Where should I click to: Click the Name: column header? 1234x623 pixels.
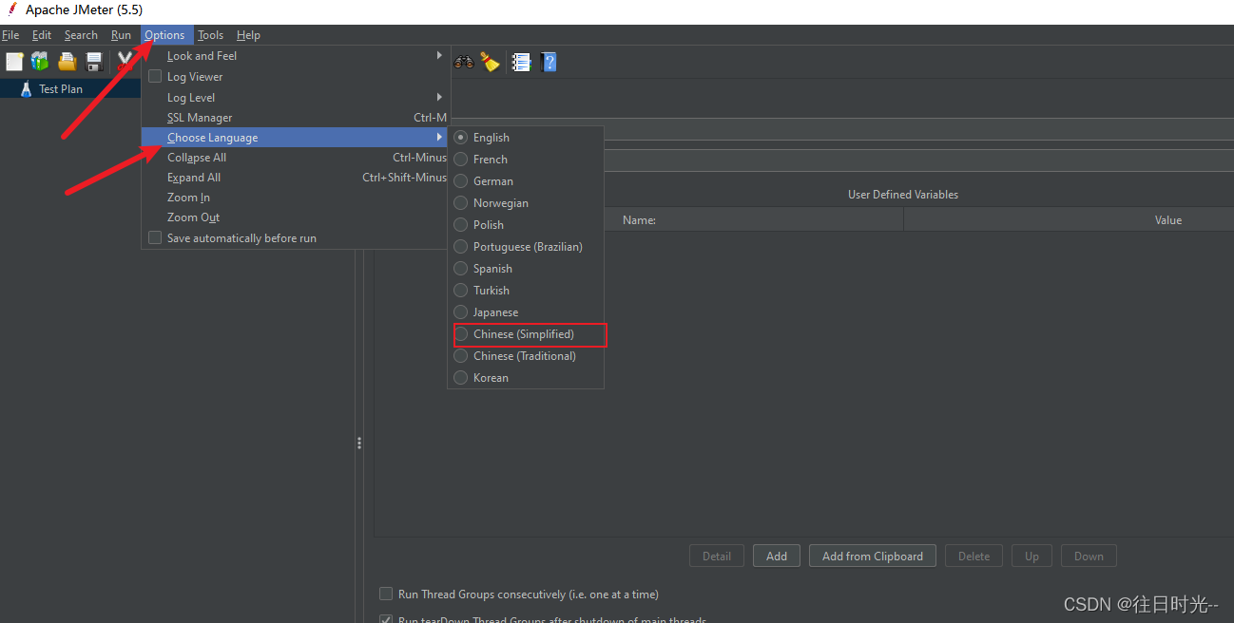(639, 219)
